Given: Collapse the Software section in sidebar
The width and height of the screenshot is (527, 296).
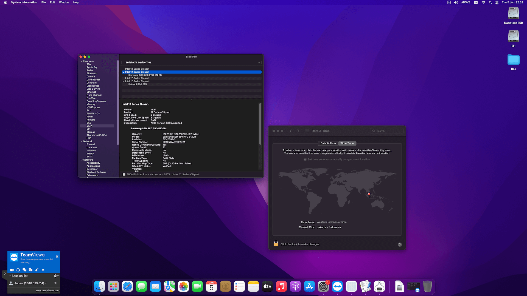Looking at the screenshot, I should (82, 160).
